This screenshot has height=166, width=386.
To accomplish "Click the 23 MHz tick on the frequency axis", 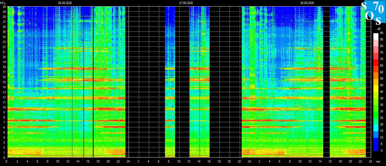I will pyautogui.click(x=4, y=42).
